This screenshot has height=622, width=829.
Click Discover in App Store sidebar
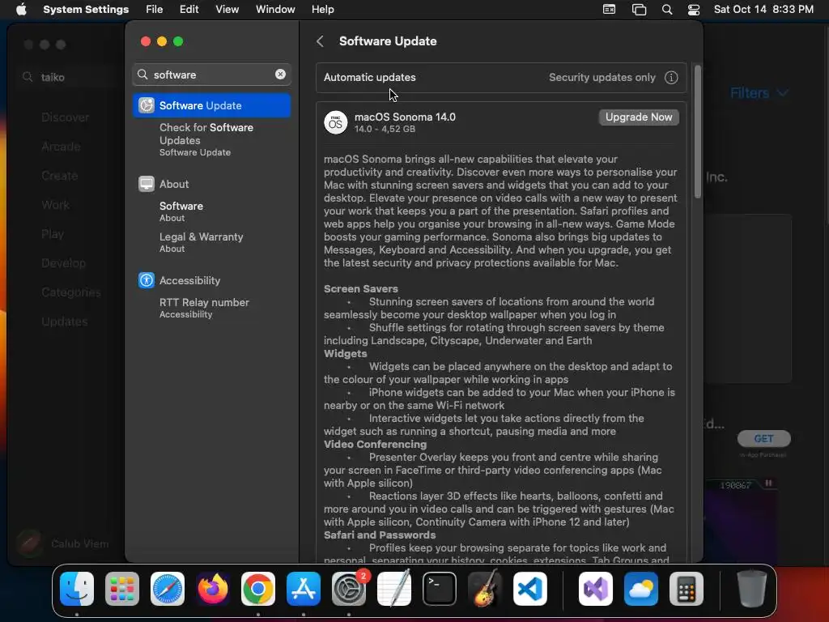coord(65,117)
